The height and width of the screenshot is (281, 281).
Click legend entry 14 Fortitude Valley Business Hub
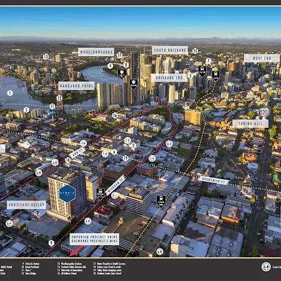point(72,267)
